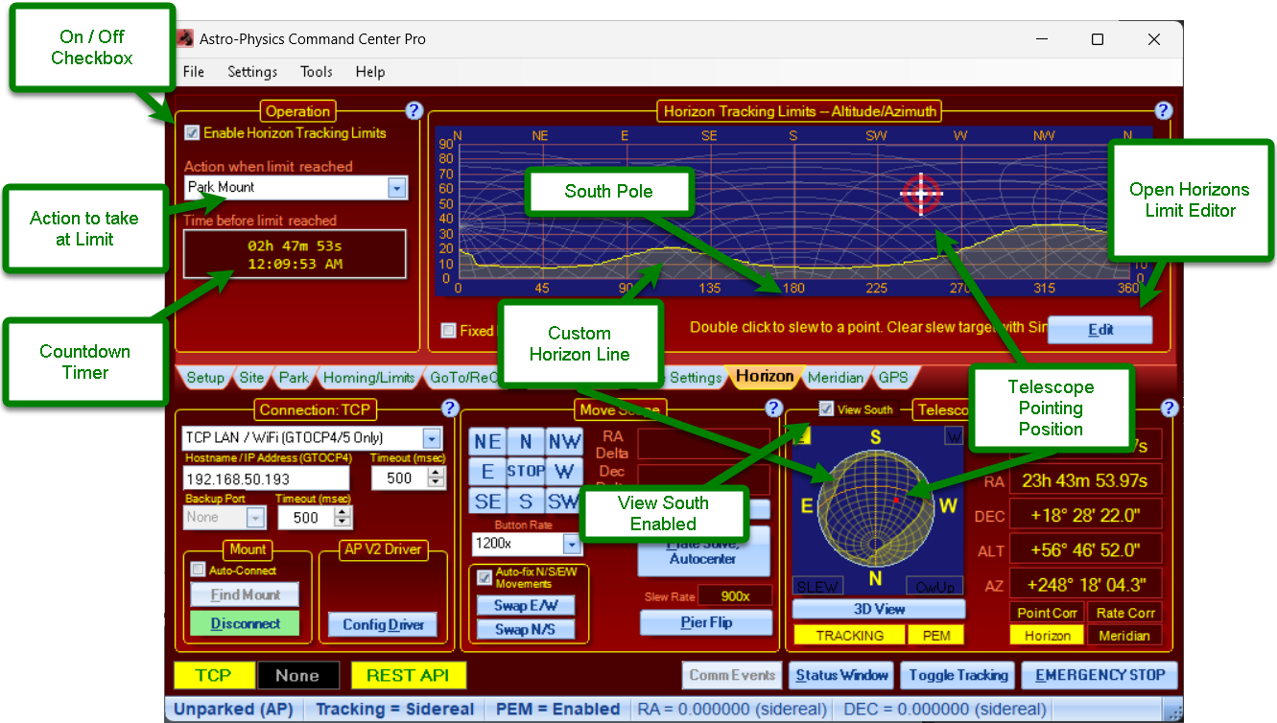Move scope West with the W button

564,472
